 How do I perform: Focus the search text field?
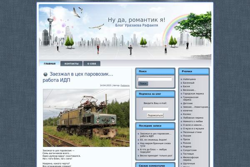(155, 79)
